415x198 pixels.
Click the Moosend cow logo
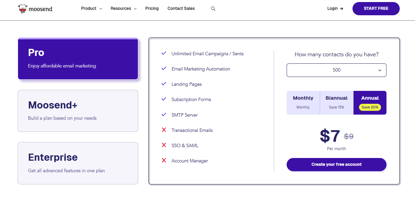click(x=22, y=9)
